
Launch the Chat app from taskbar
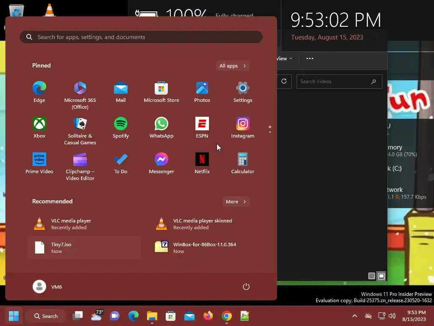(x=114, y=316)
